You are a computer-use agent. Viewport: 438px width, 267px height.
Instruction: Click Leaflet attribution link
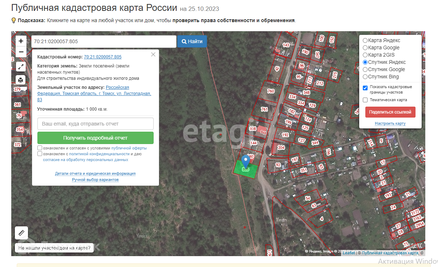tap(349, 253)
